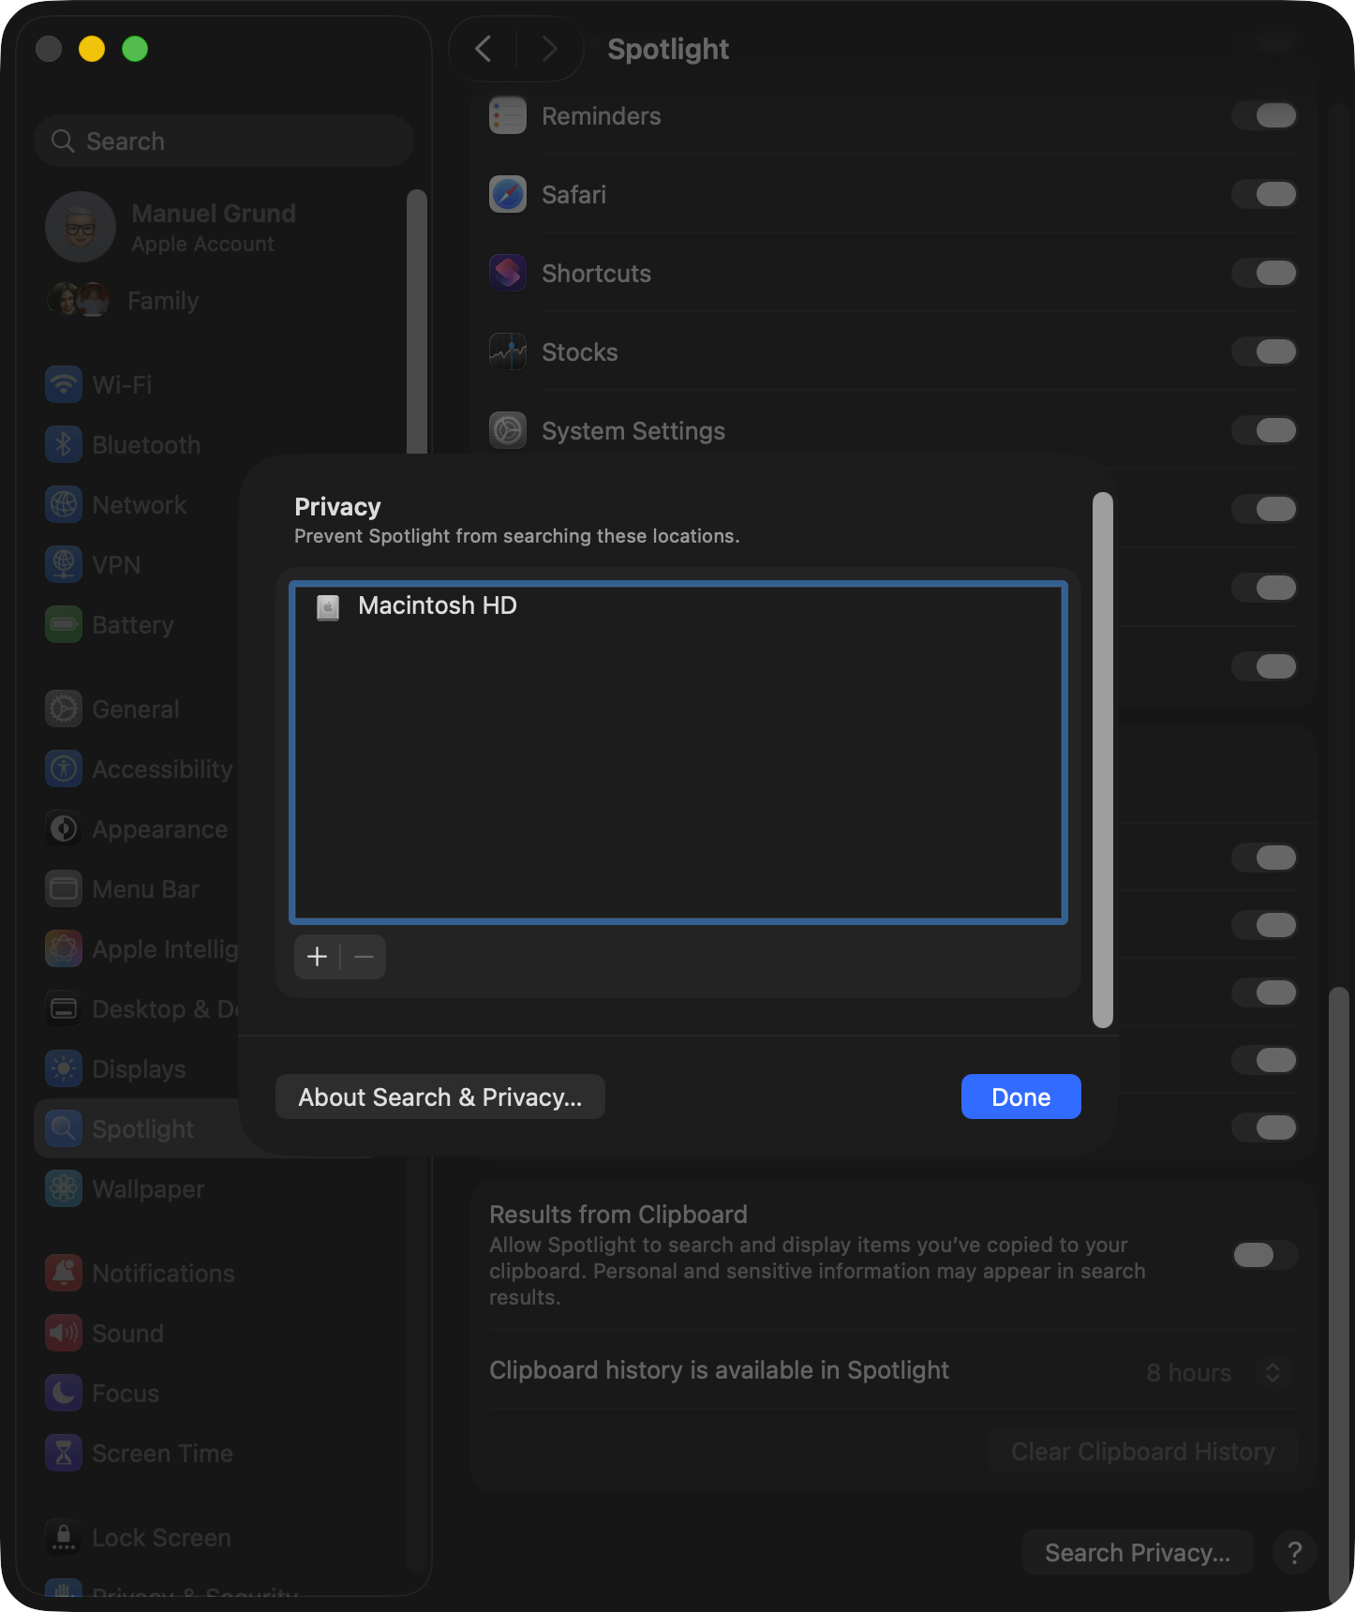Click the Shortcuts app icon in the list
This screenshot has width=1355, height=1612.
[x=508, y=273]
